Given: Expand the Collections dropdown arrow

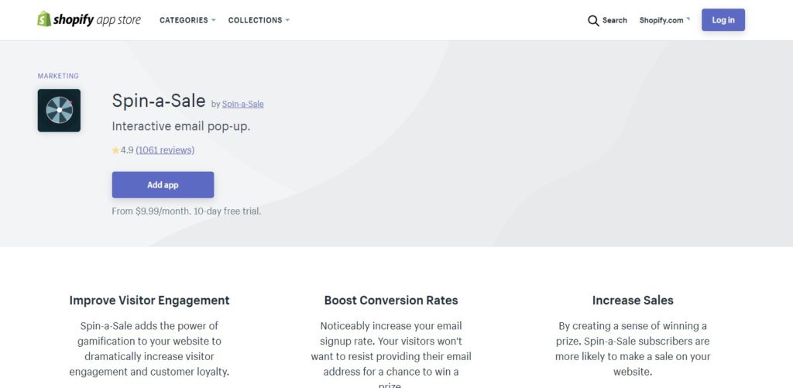Looking at the screenshot, I should point(287,20).
